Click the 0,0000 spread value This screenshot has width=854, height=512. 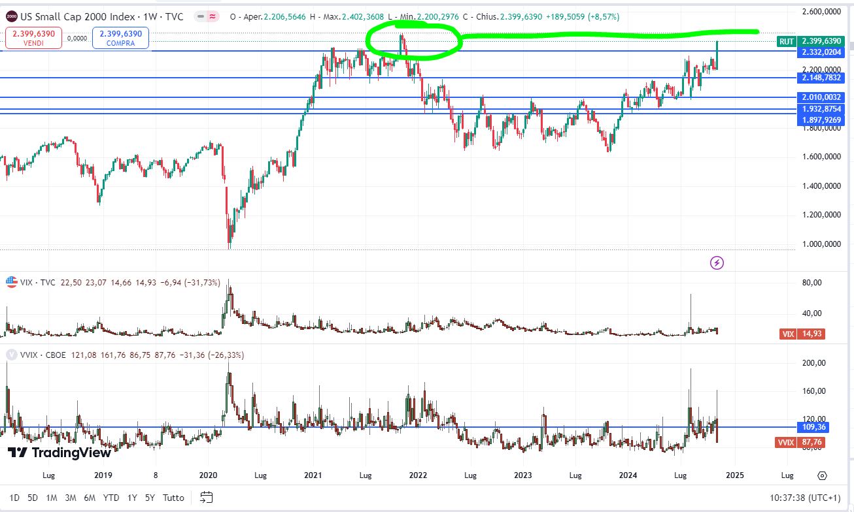[77, 39]
